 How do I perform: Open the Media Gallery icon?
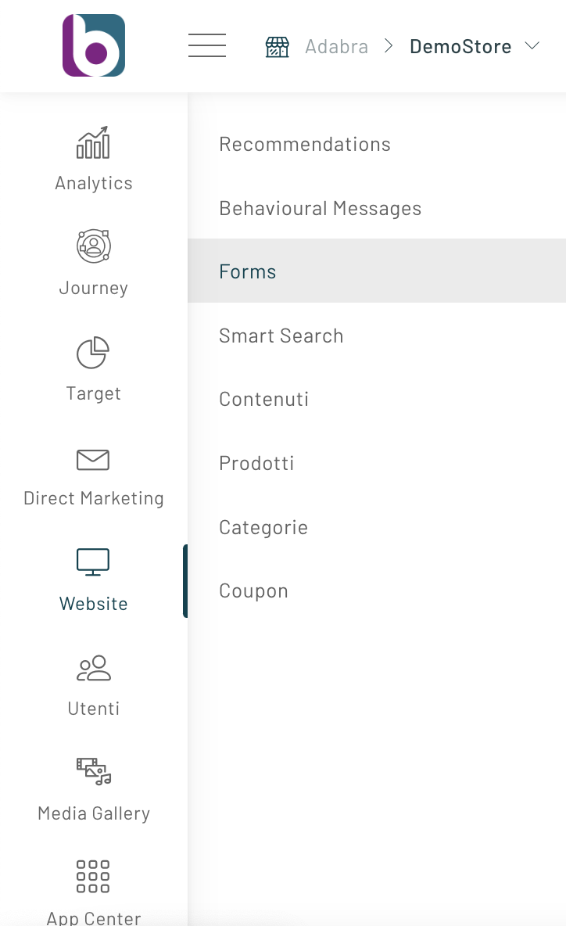tap(93, 771)
